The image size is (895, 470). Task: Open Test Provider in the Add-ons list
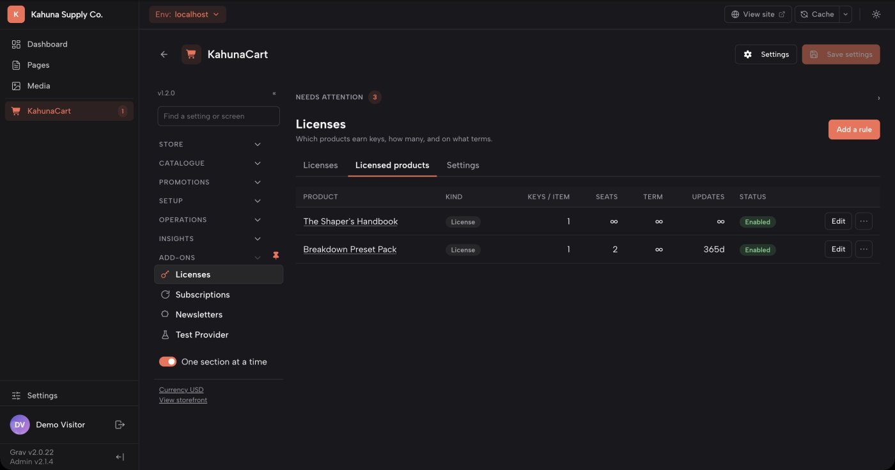[219, 335]
